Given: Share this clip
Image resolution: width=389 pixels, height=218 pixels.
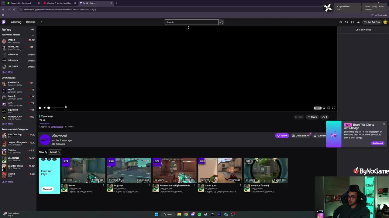Looking at the screenshot, I should pos(312,117).
